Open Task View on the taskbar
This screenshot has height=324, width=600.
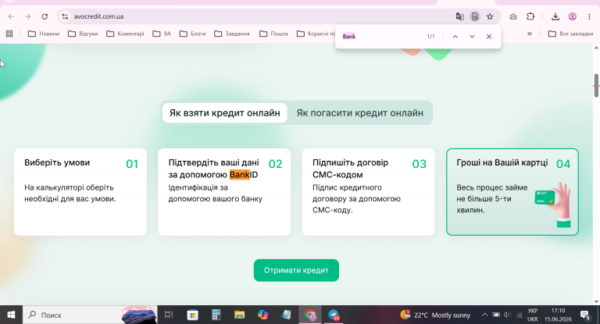pos(169,315)
